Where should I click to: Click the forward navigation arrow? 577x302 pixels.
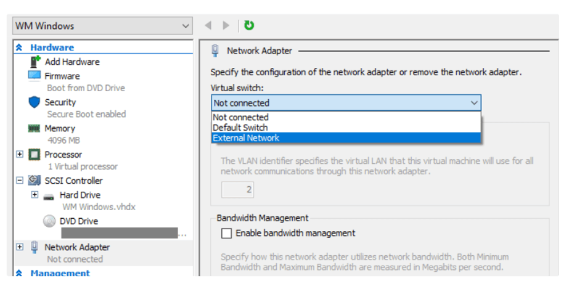tap(226, 25)
